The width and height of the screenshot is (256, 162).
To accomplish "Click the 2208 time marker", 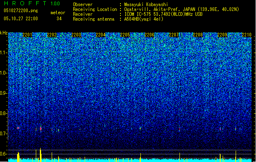I will coord(198,35).
